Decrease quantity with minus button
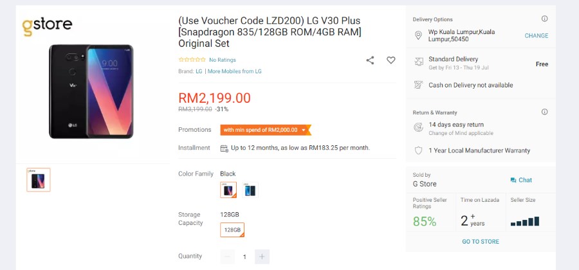Screen dimensions: 579x270 click(x=228, y=256)
